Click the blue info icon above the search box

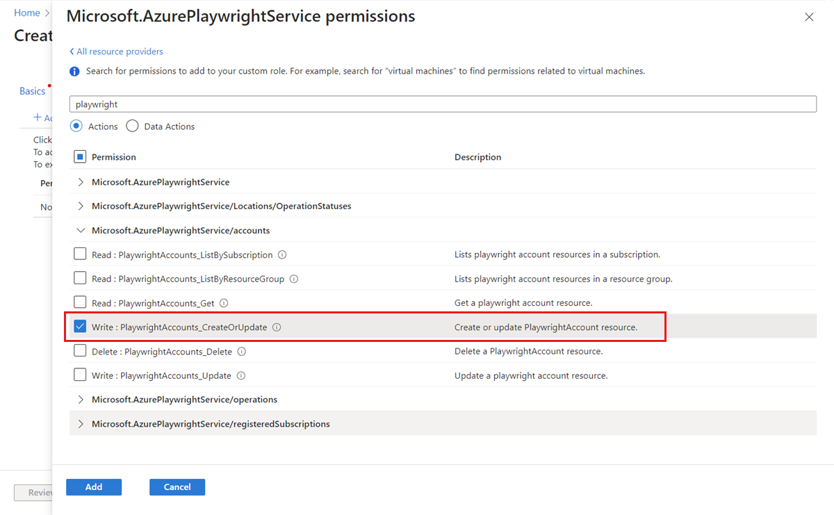74,71
